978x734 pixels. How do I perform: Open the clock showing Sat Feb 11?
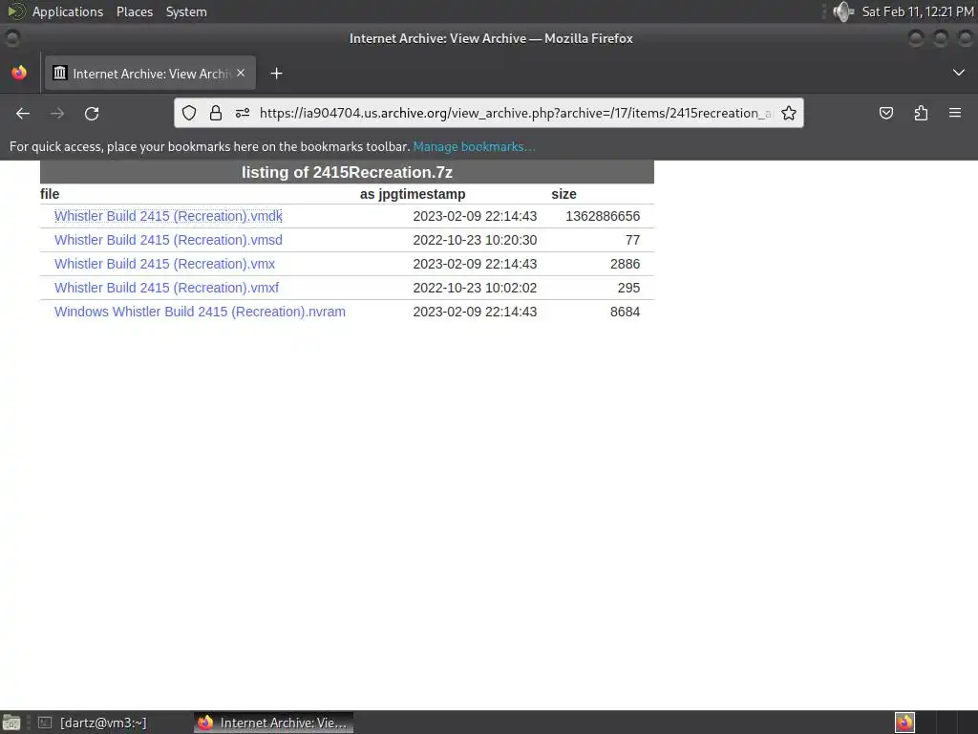point(918,11)
